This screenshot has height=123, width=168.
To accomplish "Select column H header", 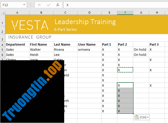I will 157,13.
